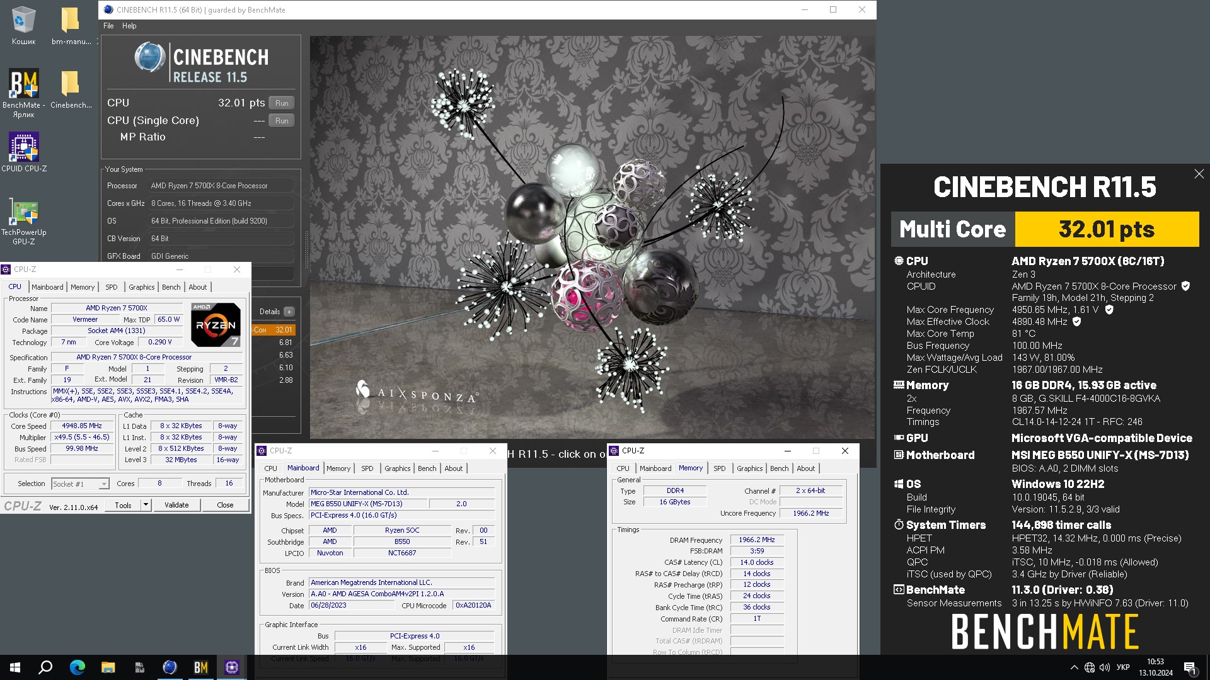This screenshot has height=680, width=1210.
Task: Run the CPU multi-core benchmark
Action: [282, 103]
